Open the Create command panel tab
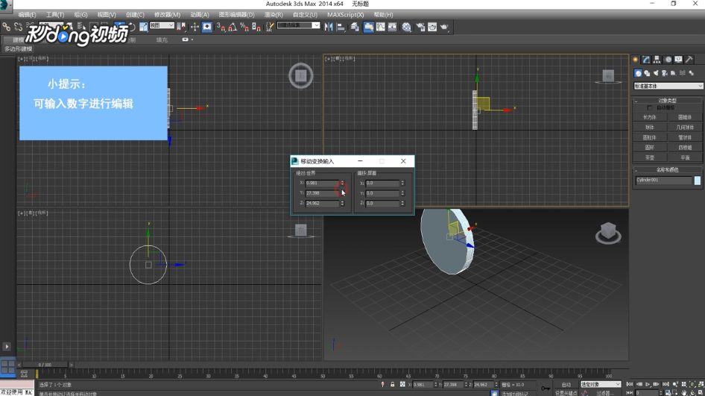The image size is (705, 396). [635, 60]
